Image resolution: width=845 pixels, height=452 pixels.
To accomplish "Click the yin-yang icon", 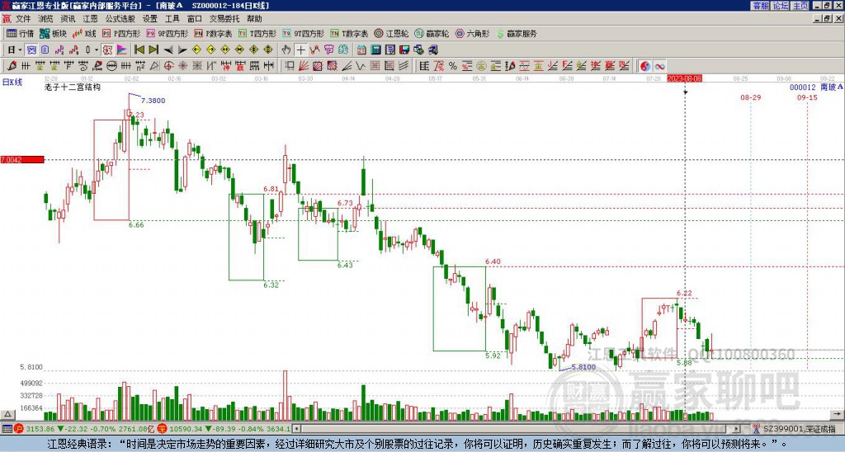I will point(644,66).
